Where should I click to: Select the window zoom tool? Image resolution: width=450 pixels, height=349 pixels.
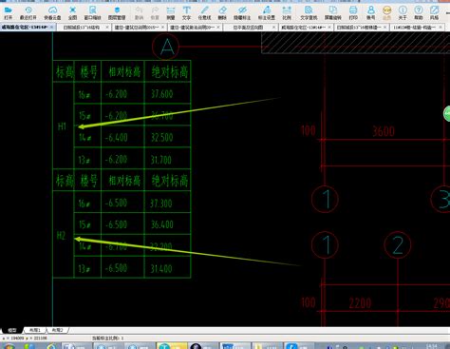92,12
